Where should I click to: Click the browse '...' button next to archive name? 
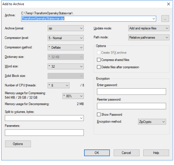(x=165, y=19)
